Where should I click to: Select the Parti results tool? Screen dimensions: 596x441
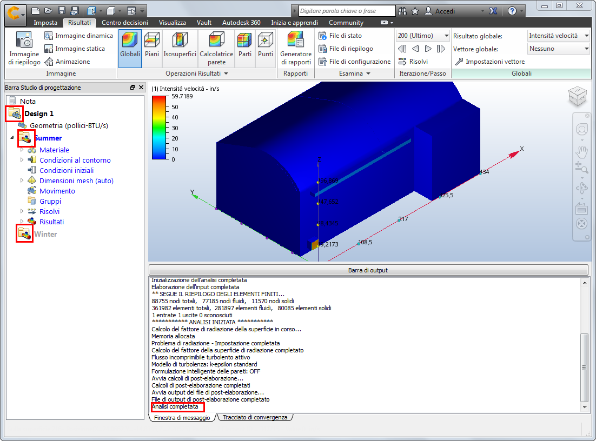pyautogui.click(x=245, y=49)
